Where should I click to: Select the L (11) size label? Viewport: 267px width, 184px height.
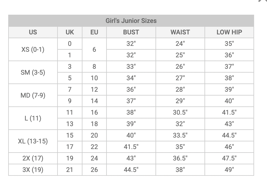(x=33, y=118)
